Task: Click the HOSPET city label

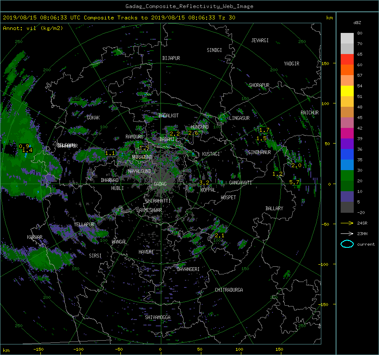Action: click(x=228, y=198)
